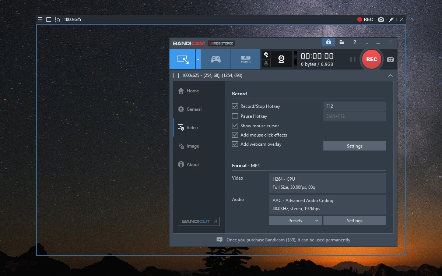The image size is (442, 276).
Task: Open the General settings section
Action: [x=193, y=109]
